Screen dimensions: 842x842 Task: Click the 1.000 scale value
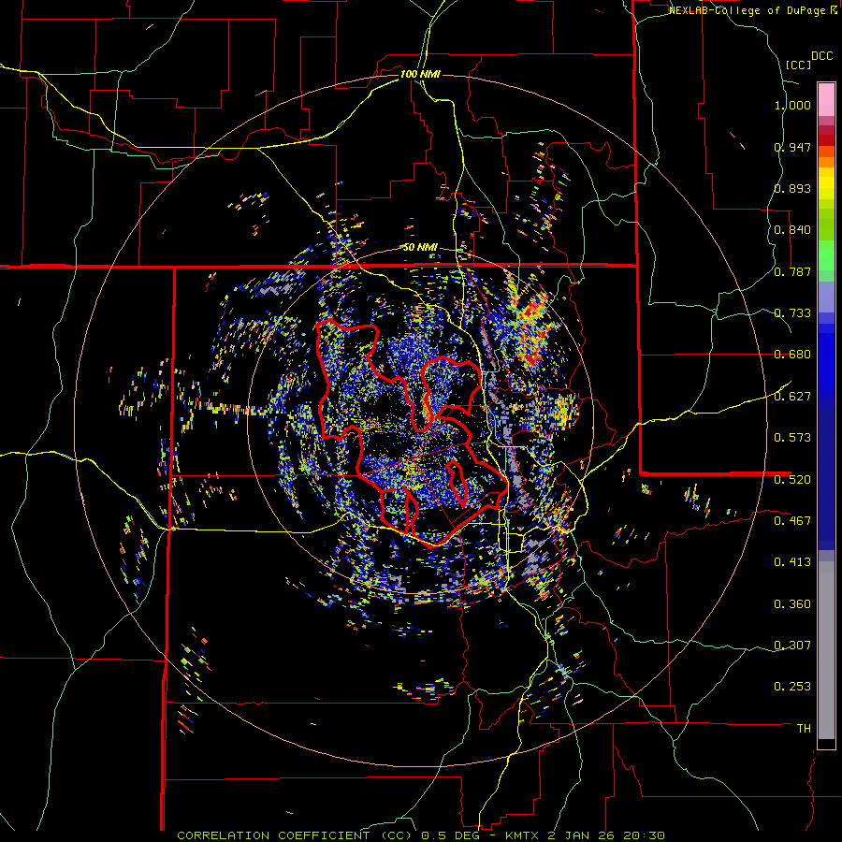click(x=792, y=105)
